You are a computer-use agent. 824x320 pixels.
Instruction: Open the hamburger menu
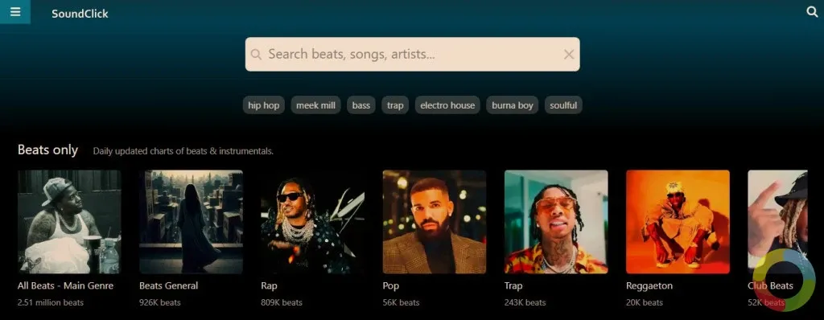point(15,11)
